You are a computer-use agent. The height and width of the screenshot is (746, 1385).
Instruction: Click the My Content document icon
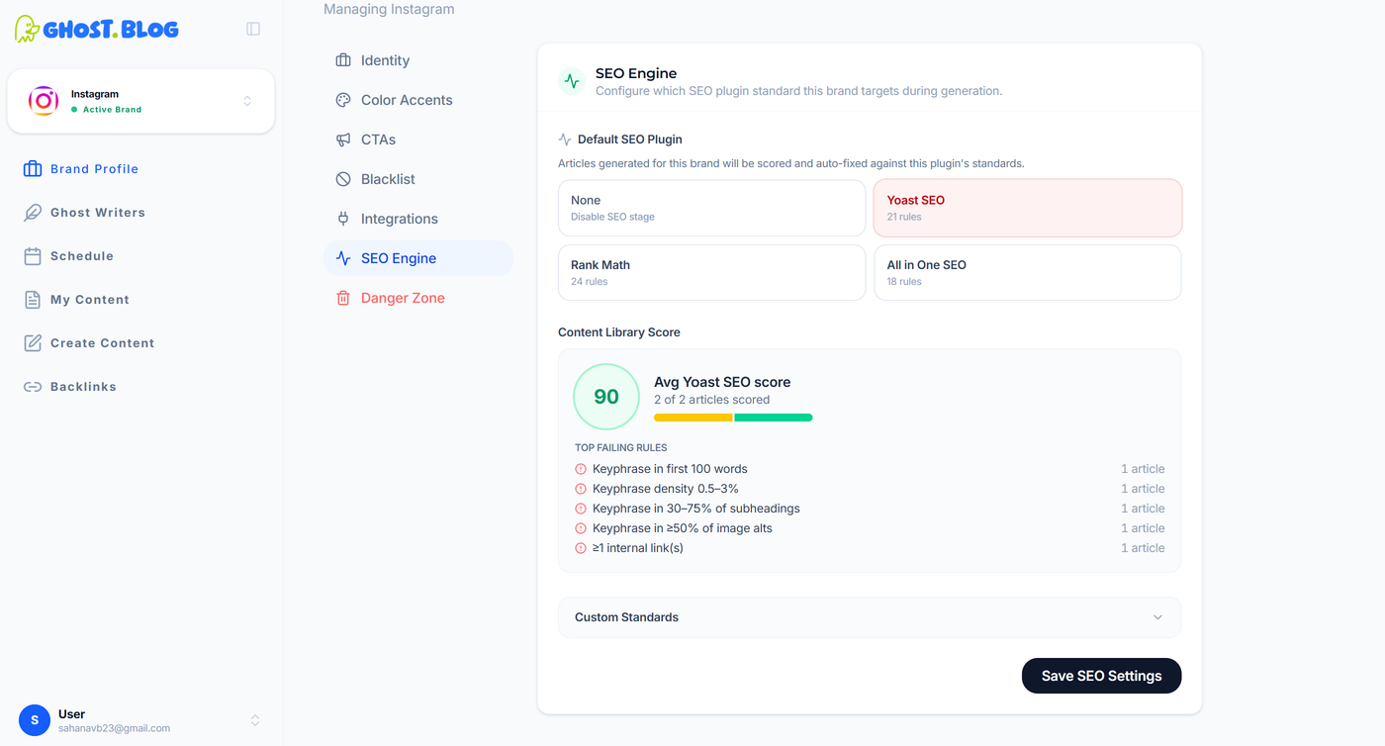pyautogui.click(x=33, y=300)
